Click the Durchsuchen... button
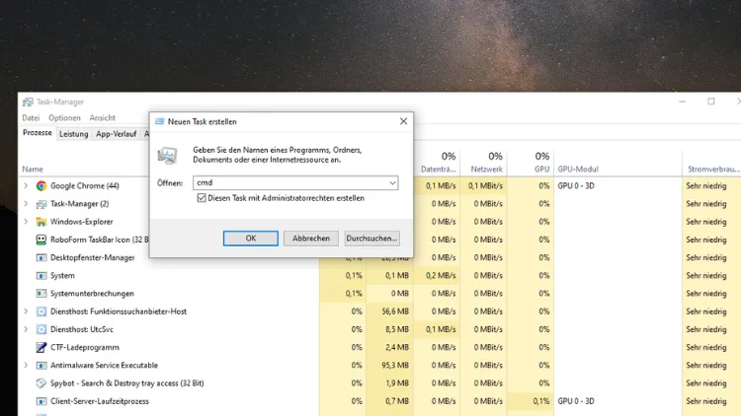The width and height of the screenshot is (741, 416). (x=371, y=239)
